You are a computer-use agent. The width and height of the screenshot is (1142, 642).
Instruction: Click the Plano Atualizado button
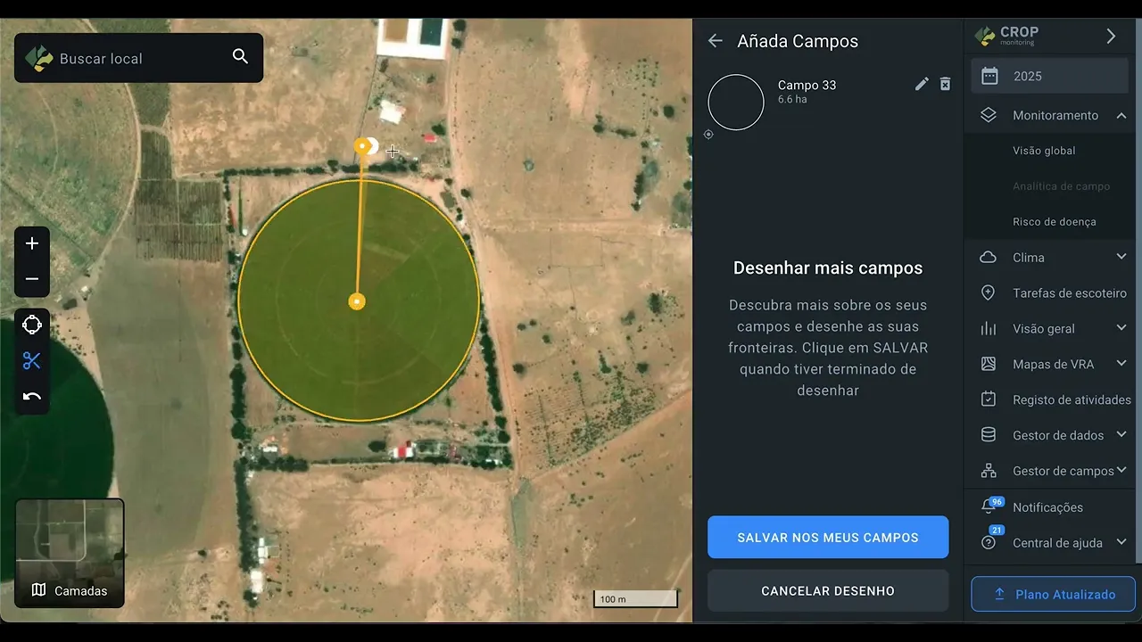[1053, 594]
